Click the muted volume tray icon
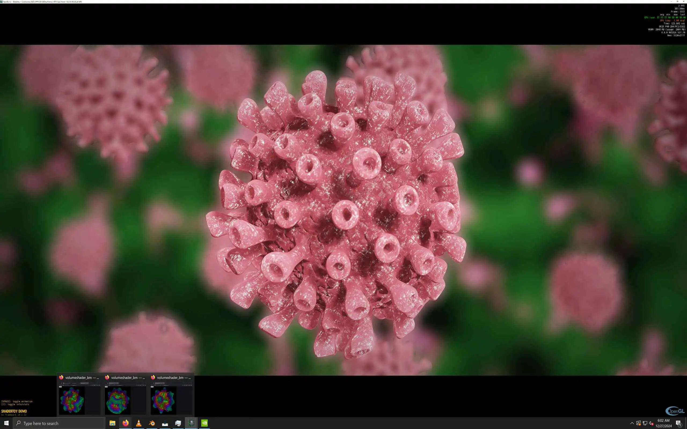The height and width of the screenshot is (429, 687). (651, 423)
